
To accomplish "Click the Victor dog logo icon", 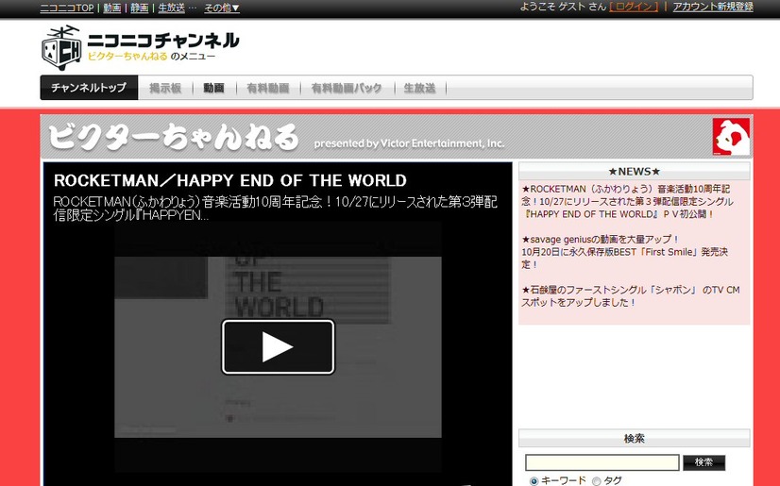I will (731, 136).
